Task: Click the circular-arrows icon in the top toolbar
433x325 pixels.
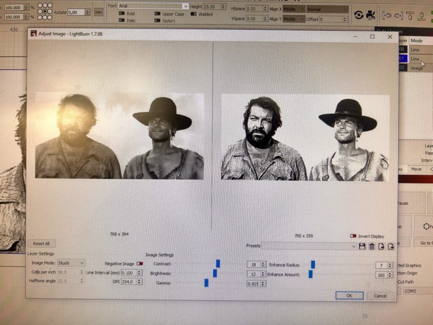Action: pos(359,15)
